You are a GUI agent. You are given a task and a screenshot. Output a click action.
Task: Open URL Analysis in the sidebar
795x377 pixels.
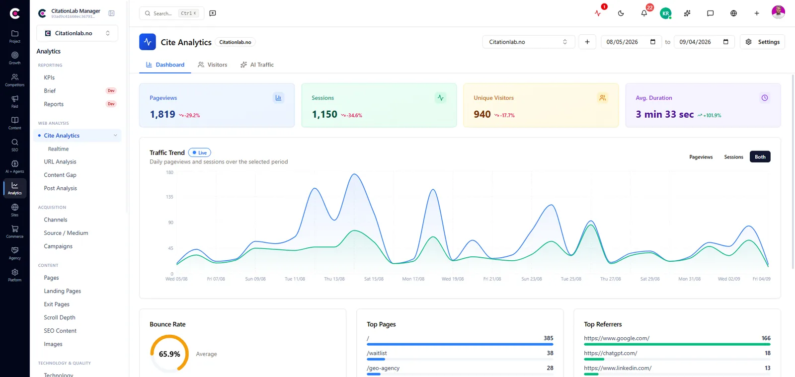point(60,162)
